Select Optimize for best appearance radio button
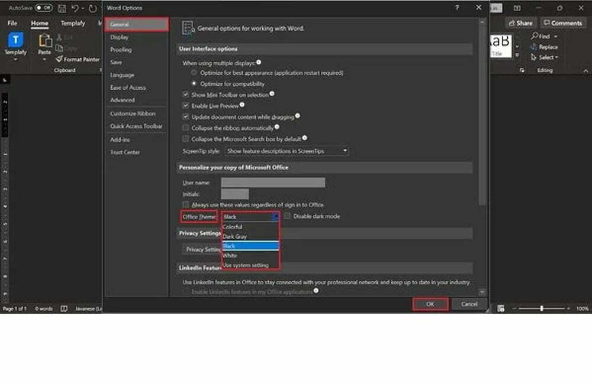592x384 pixels. point(194,73)
